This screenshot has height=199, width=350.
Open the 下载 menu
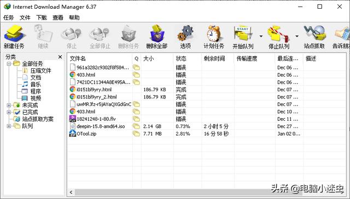pyautogui.click(x=42, y=17)
